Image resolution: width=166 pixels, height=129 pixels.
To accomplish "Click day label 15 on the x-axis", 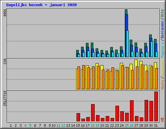I will tap(78, 125).
